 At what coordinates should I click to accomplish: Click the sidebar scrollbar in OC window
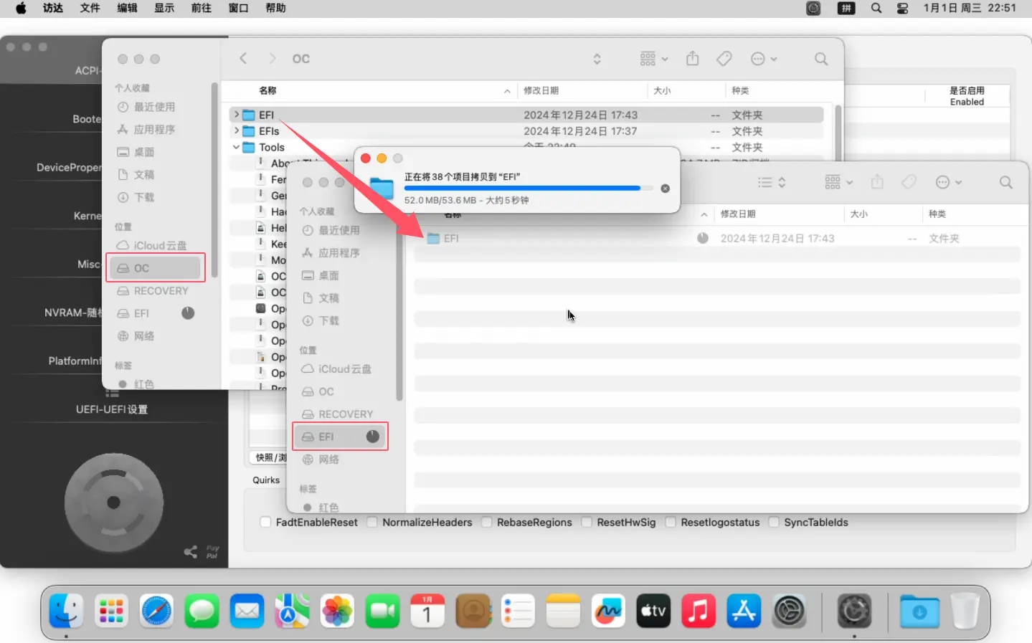(214, 179)
